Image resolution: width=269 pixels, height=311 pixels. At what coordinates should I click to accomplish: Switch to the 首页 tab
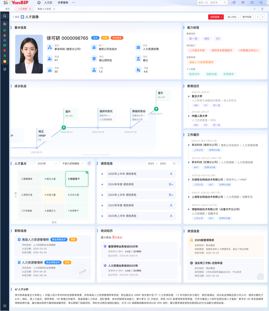(x=8, y=9)
